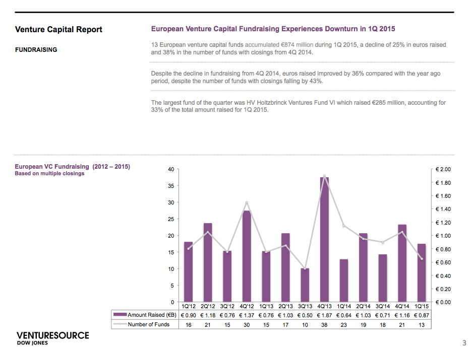Click the European Venture Capital Fundraising headline
Viewport: 470px width, 351px height.
click(x=273, y=29)
